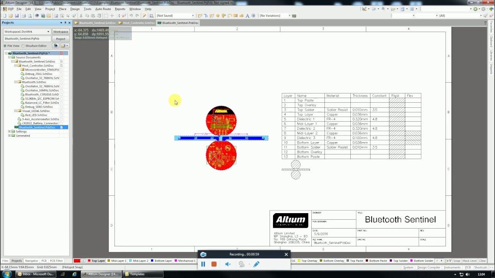Open the Auto Route menu
The image size is (495, 278).
coord(103,9)
